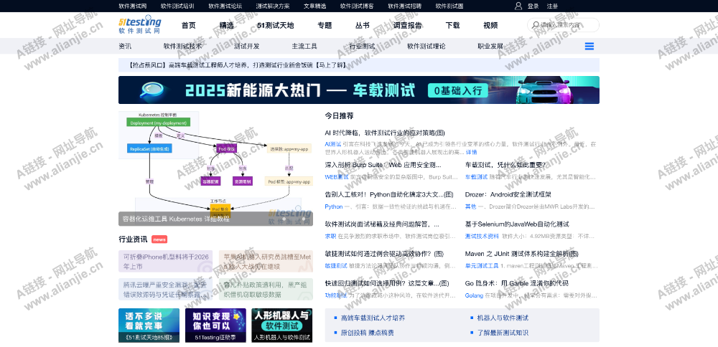Open 软件测试圈 in the top bar
The width and height of the screenshot is (718, 347).
pos(449,6)
